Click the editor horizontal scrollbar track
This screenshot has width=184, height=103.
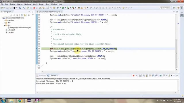coord(108,72)
